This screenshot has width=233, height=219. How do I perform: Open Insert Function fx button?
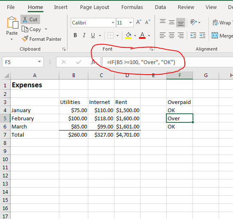(93, 62)
